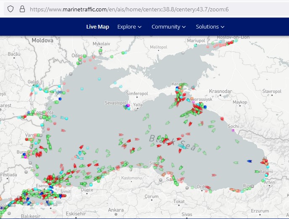Image resolution: width=289 pixels, height=219 pixels.
Task: Click the blue dot marker near Galati coast
Action: [60, 99]
